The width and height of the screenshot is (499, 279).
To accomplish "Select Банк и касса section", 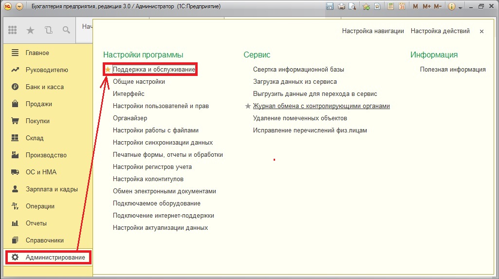I will 45,87.
